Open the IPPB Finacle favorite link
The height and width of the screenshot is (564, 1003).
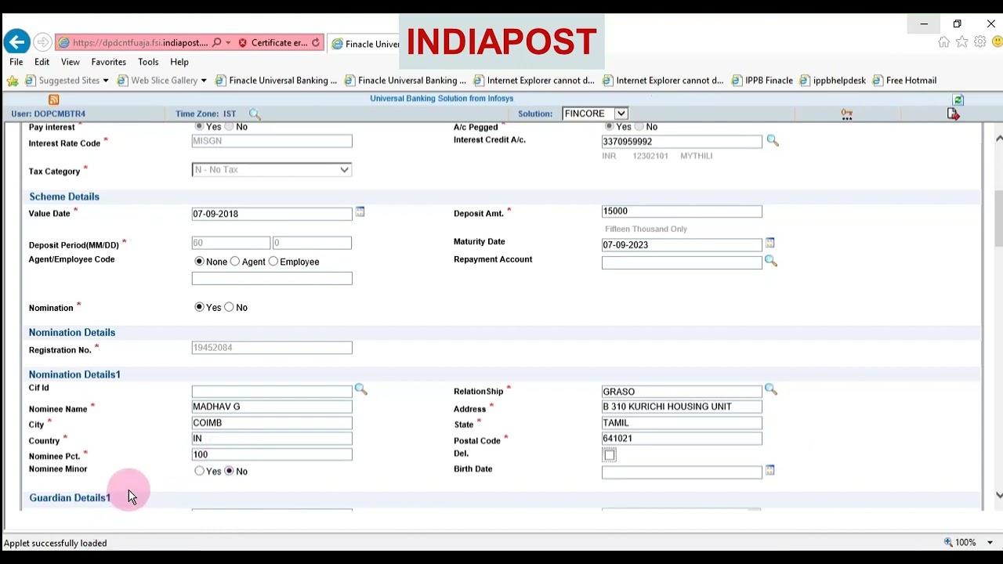[x=762, y=81]
